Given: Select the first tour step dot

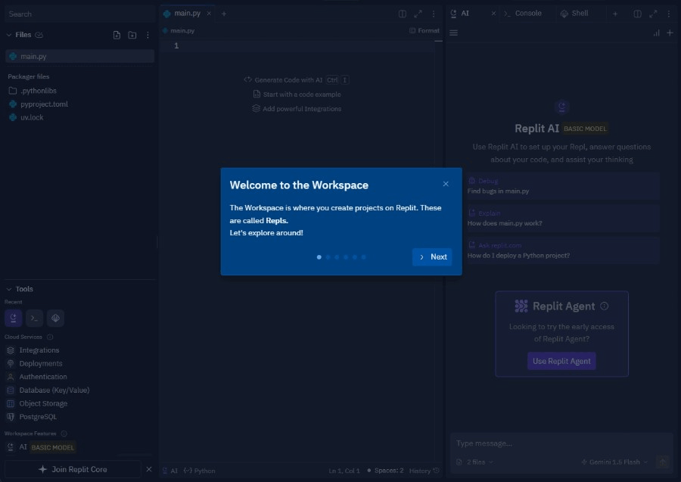Looking at the screenshot, I should [319, 257].
